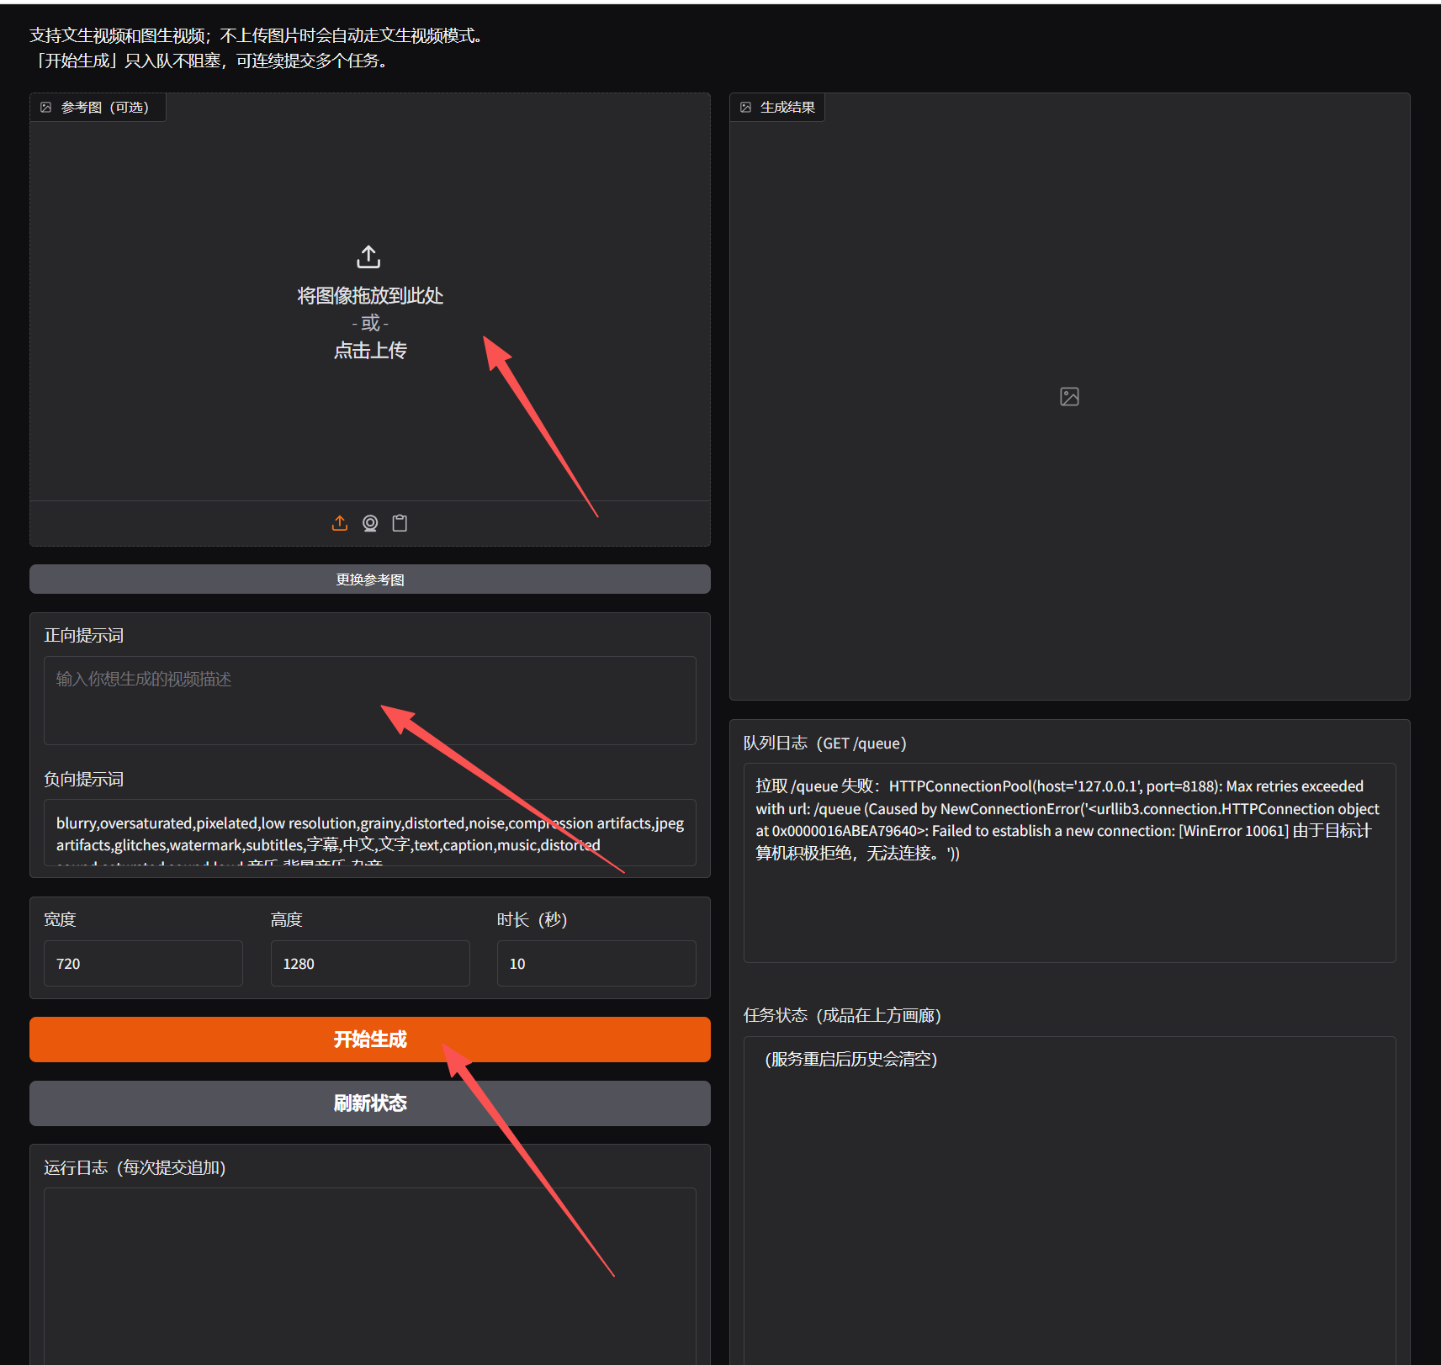
Task: Click the orange upload source icon
Action: pyautogui.click(x=340, y=523)
